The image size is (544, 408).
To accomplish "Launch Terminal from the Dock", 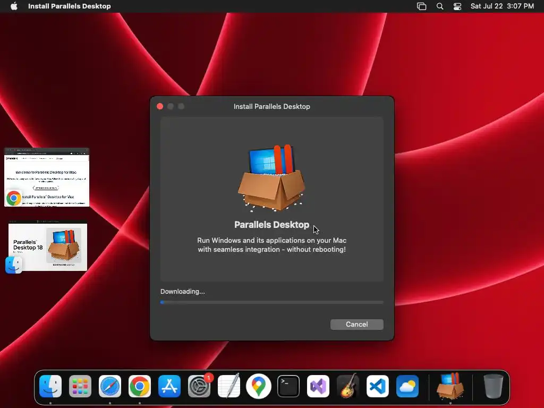I will [288, 386].
